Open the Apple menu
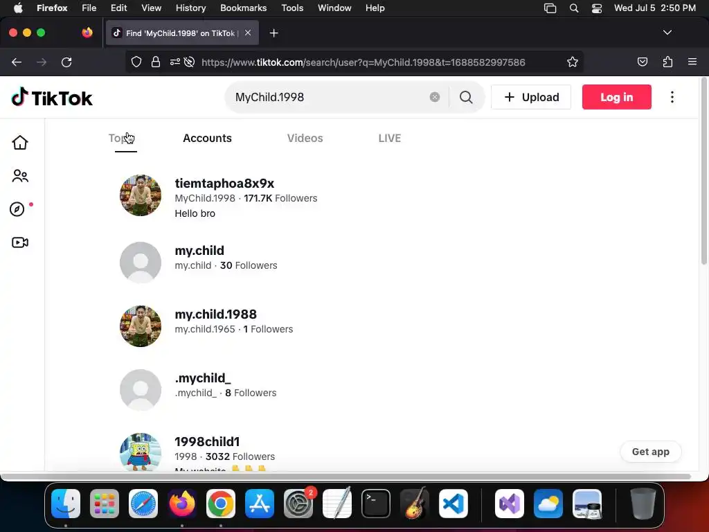The height and width of the screenshot is (532, 709). (x=18, y=8)
